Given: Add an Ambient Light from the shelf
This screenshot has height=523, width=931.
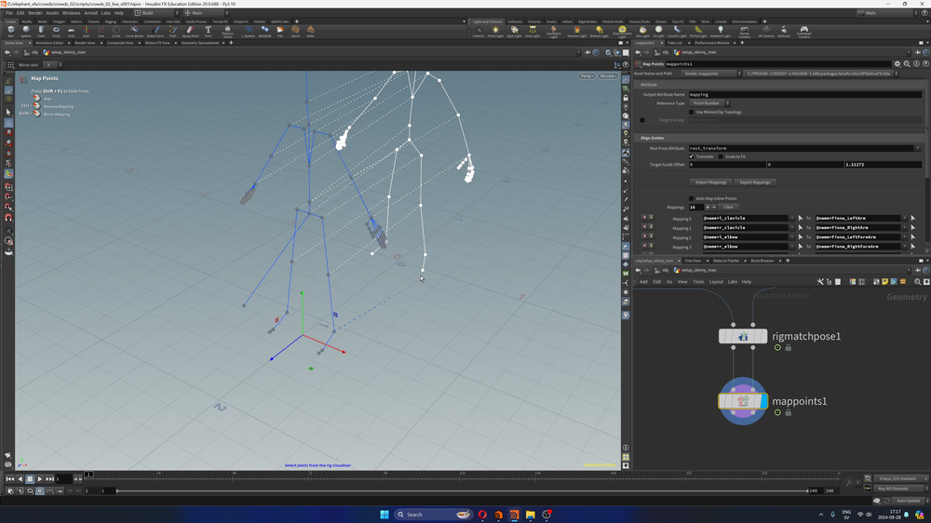Looking at the screenshot, I should 721,32.
